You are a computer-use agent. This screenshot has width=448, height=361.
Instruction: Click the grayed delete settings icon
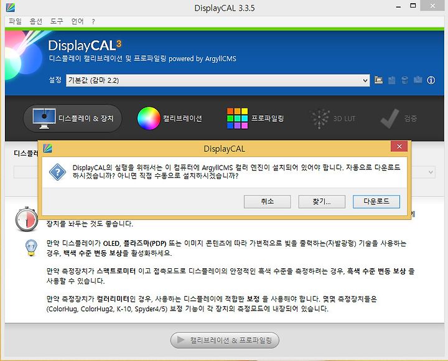point(404,80)
